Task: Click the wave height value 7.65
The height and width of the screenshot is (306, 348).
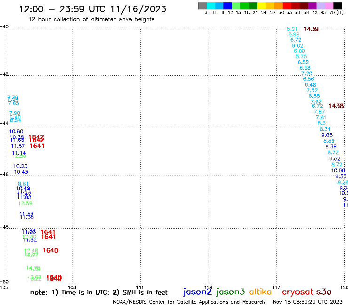Action: click(x=14, y=103)
